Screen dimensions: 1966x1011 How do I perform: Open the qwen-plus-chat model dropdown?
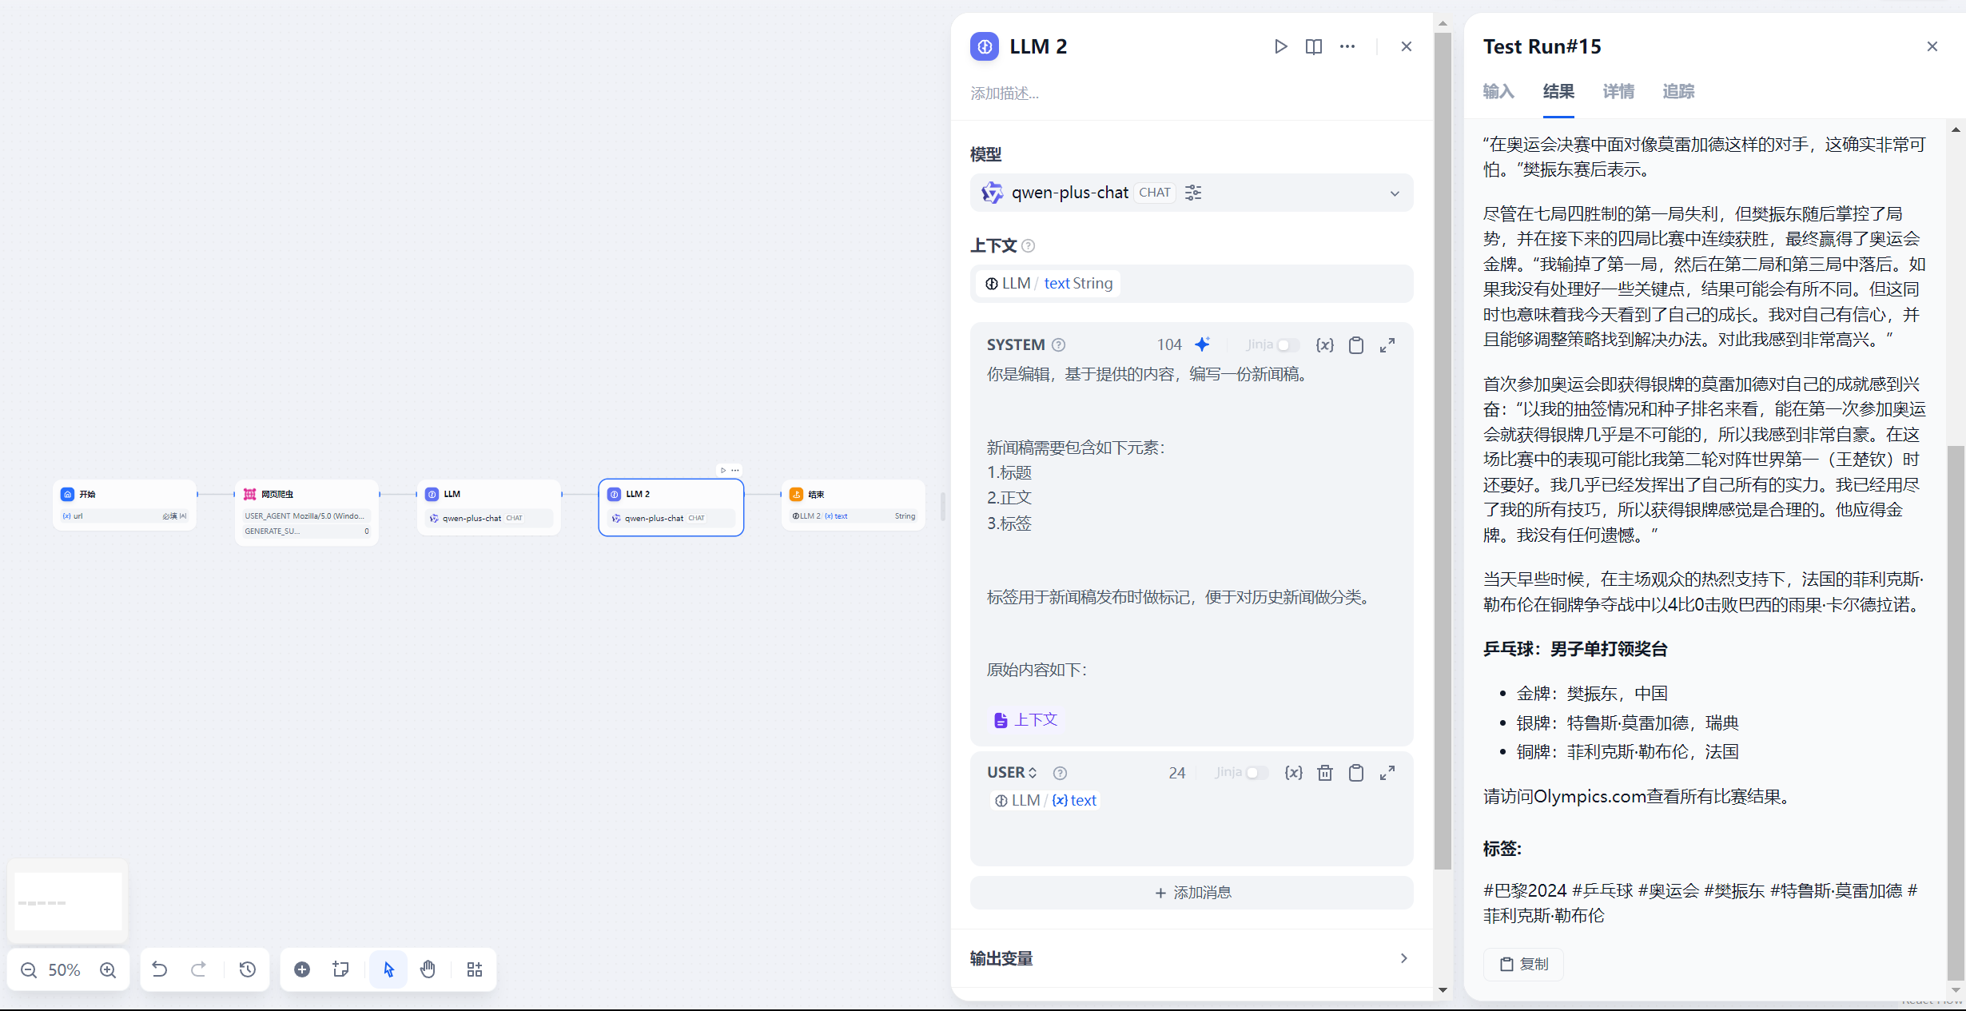click(x=1394, y=193)
